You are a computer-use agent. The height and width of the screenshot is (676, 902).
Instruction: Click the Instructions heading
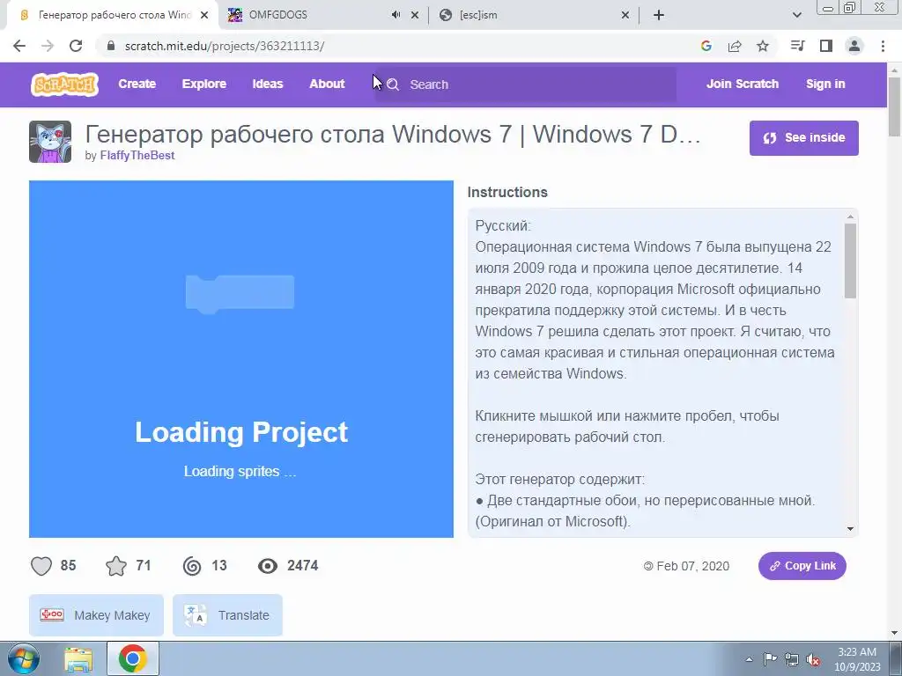tap(507, 193)
